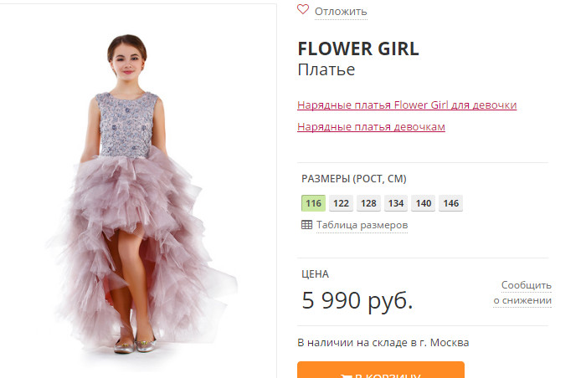
Task: Open Нарядные платья девочкам link
Action: click(x=371, y=126)
